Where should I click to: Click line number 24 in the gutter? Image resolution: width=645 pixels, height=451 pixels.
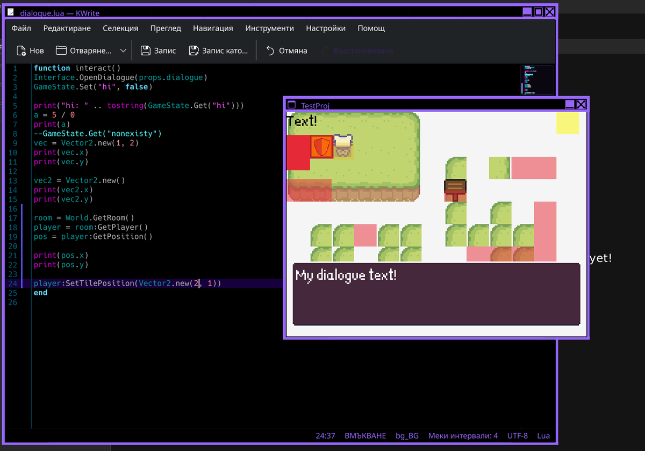[13, 283]
